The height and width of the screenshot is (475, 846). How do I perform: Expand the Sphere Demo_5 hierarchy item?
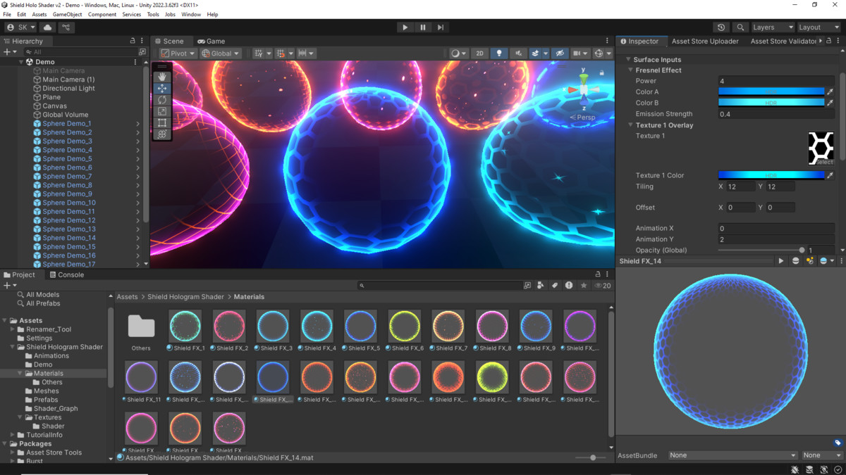pyautogui.click(x=140, y=158)
